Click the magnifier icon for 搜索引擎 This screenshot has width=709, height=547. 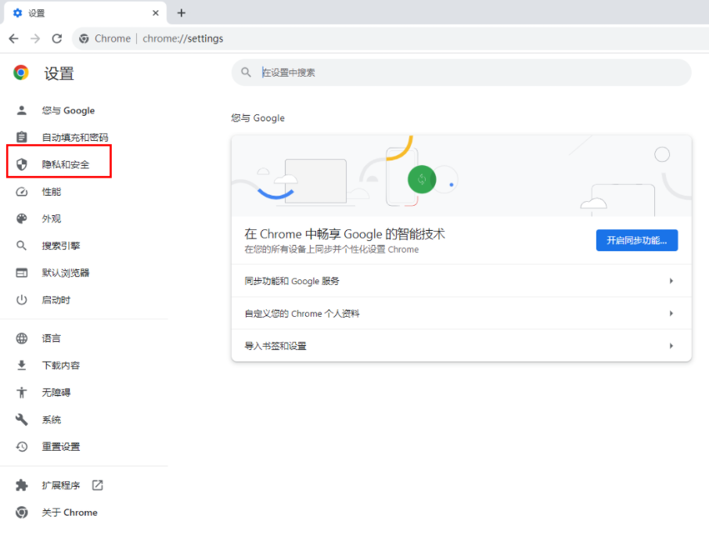point(22,246)
